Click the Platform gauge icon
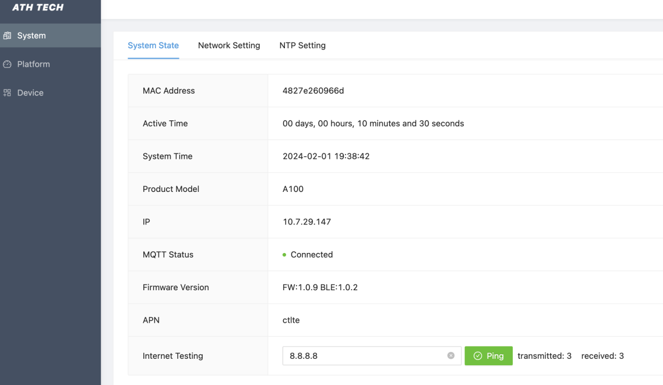663x385 pixels. click(x=7, y=64)
